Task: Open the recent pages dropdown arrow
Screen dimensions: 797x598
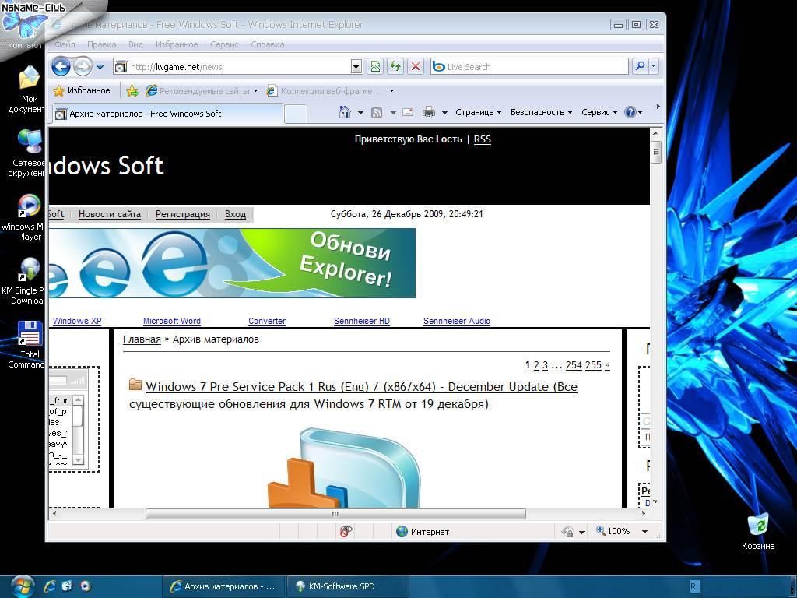Action: point(100,67)
